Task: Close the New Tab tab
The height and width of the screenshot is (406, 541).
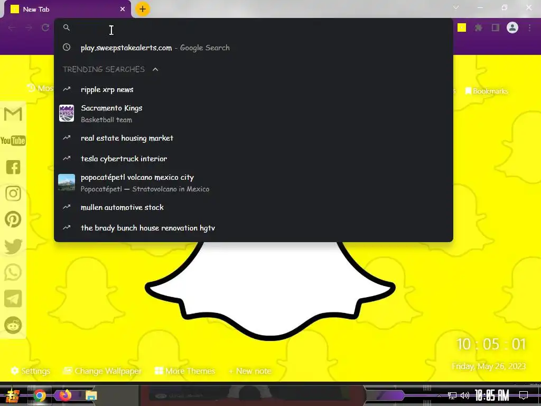Action: click(123, 10)
